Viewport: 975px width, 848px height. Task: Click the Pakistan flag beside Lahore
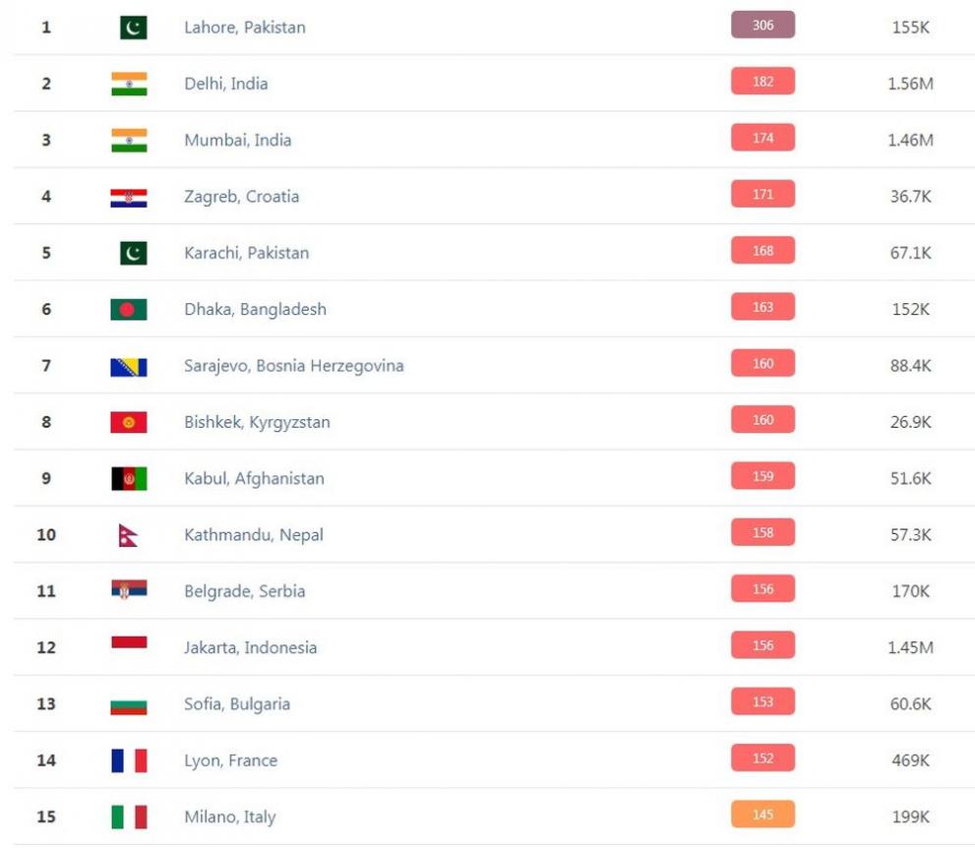[133, 28]
